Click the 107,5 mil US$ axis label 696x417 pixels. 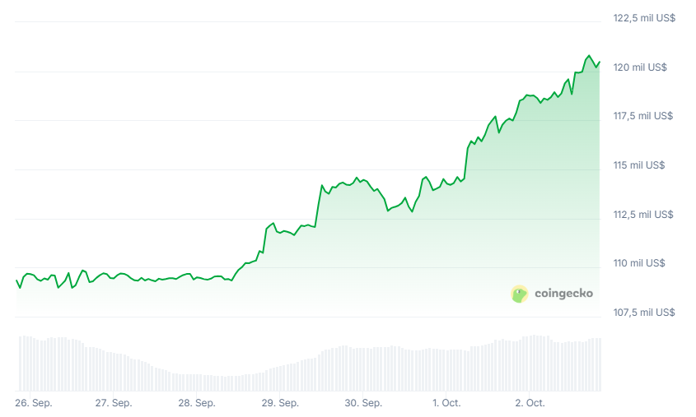click(644, 313)
